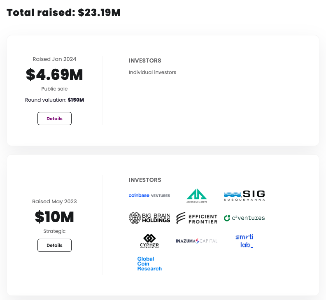
Task: Click the Coinbase Ventures investor logo
Action: click(x=149, y=195)
